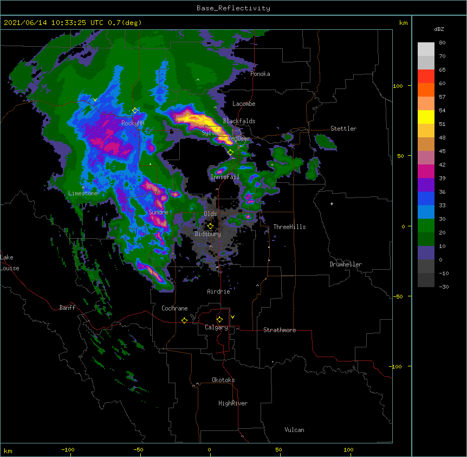
Task: Select the Strathmore label
Action: [280, 330]
